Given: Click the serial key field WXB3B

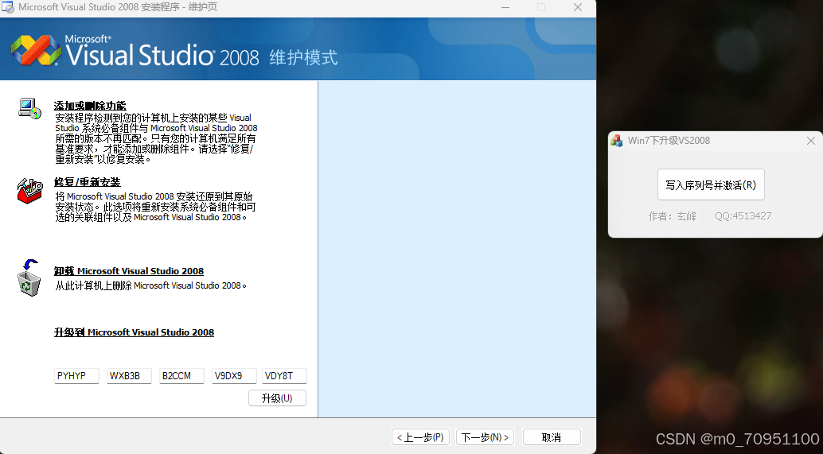Looking at the screenshot, I should [129, 376].
